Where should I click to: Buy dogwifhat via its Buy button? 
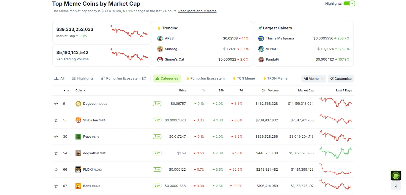(x=157, y=153)
